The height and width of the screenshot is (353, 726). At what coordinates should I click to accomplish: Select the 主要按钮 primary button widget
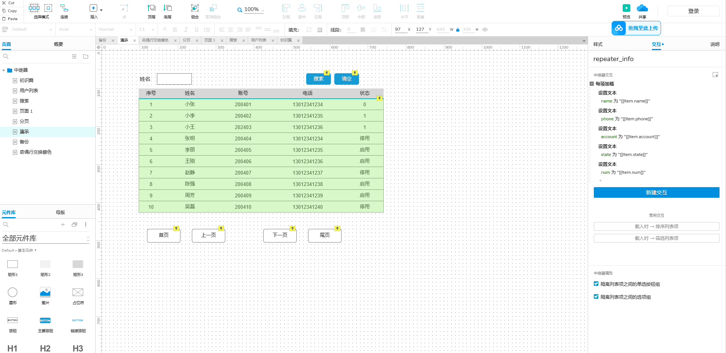[x=45, y=320]
